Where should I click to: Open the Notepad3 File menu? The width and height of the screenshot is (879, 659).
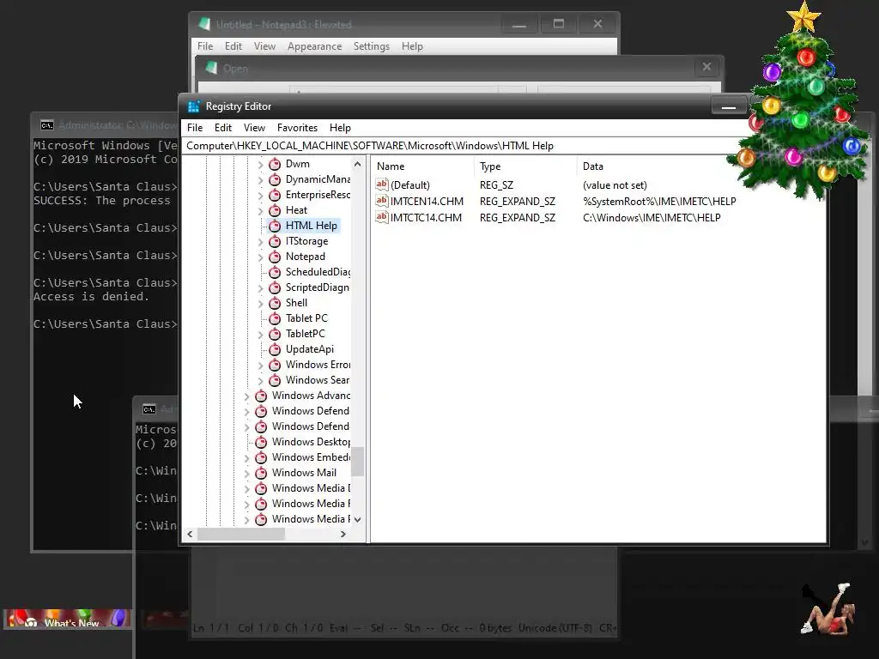[x=204, y=46]
